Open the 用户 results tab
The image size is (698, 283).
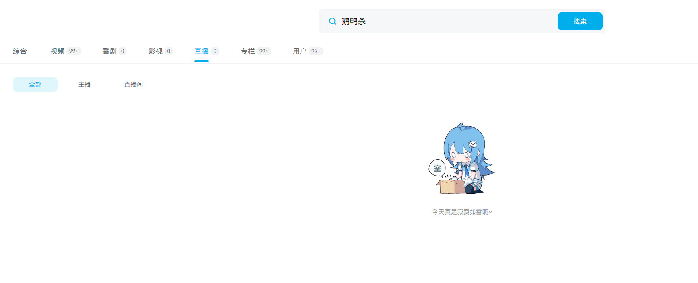[x=308, y=51]
